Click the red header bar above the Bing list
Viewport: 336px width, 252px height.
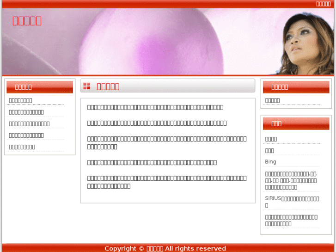296,123
